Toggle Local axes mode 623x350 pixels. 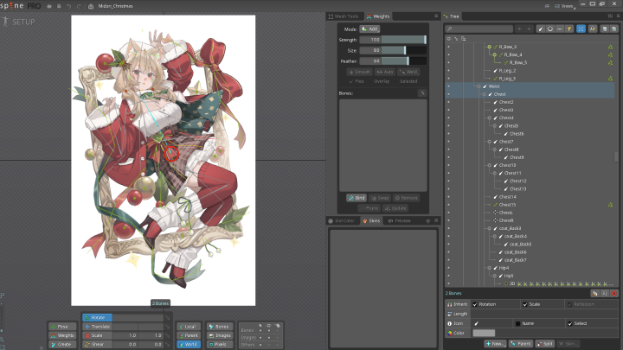tap(189, 327)
